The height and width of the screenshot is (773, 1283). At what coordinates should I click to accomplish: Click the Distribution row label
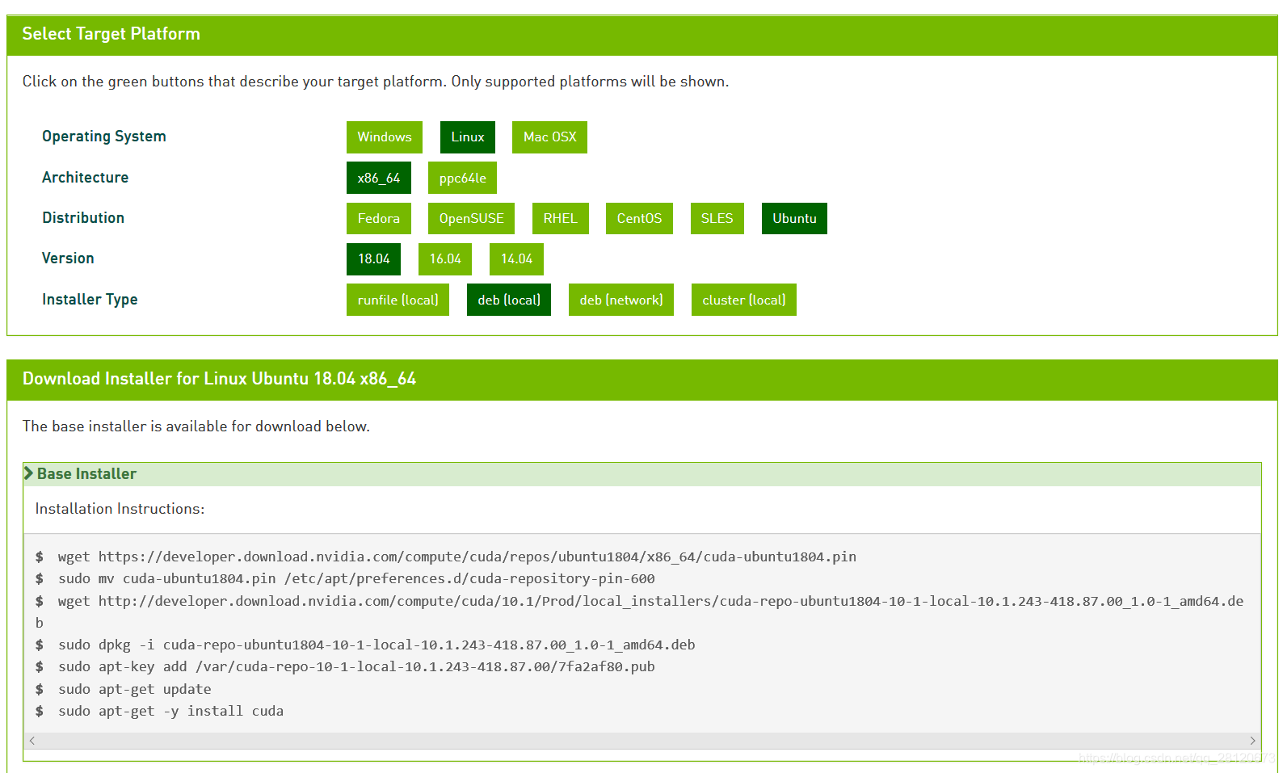[83, 217]
